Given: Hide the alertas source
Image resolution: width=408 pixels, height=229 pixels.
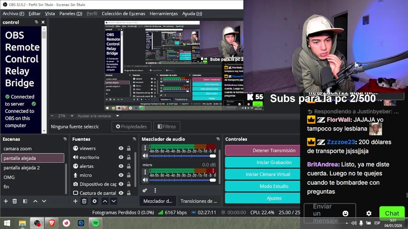Looking at the screenshot, I should coord(121,166).
